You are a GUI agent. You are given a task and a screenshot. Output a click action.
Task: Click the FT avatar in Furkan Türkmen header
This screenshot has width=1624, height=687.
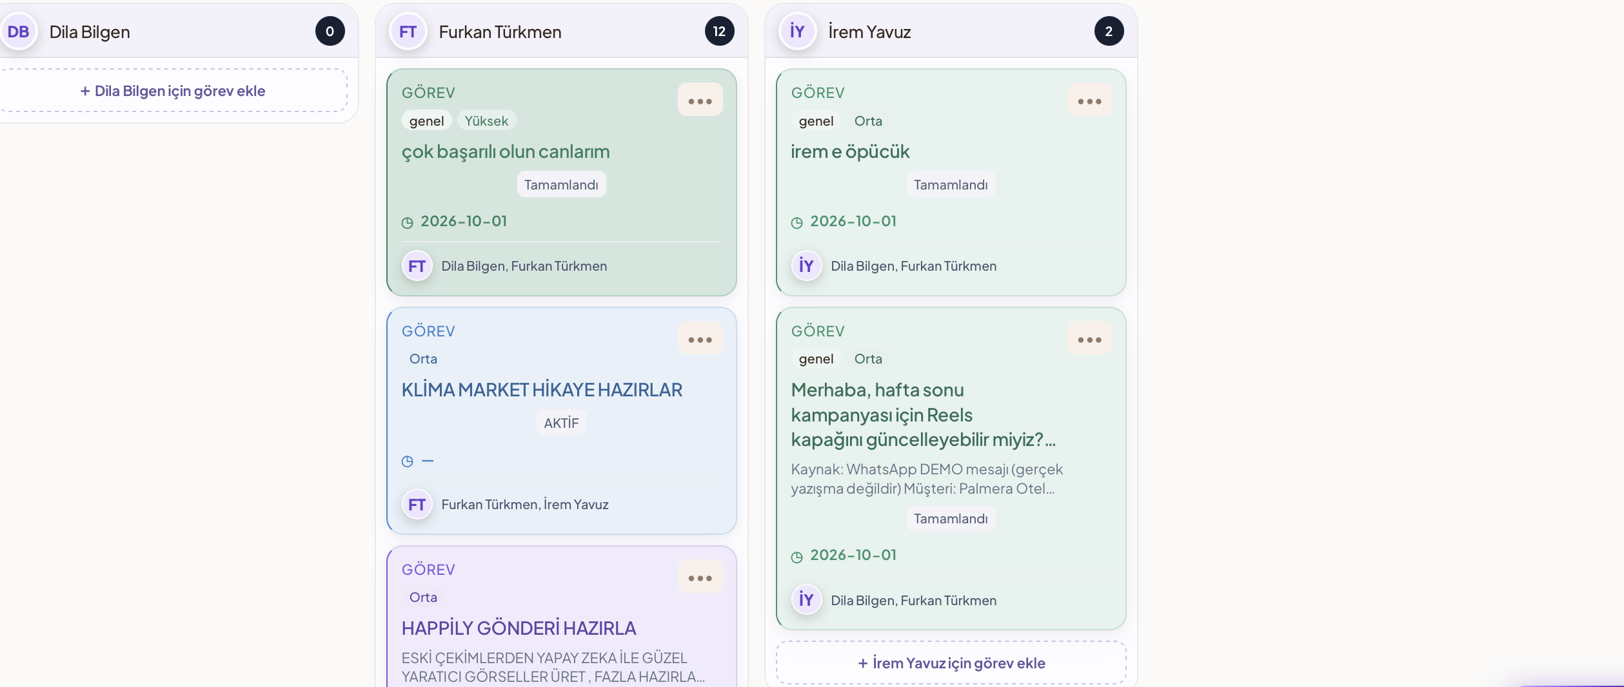pos(408,32)
